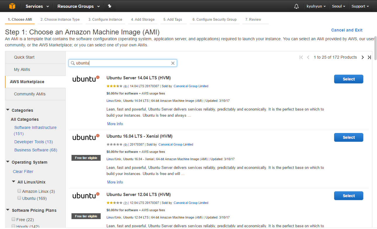The width and height of the screenshot is (377, 229).
Task: Click star rating of Ubuntu 16.04
Action: (x=115, y=144)
